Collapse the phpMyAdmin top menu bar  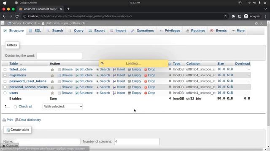coord(262,23)
